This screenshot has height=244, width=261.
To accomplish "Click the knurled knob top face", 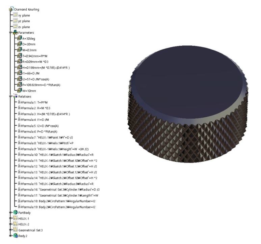I will pyautogui.click(x=189, y=82).
